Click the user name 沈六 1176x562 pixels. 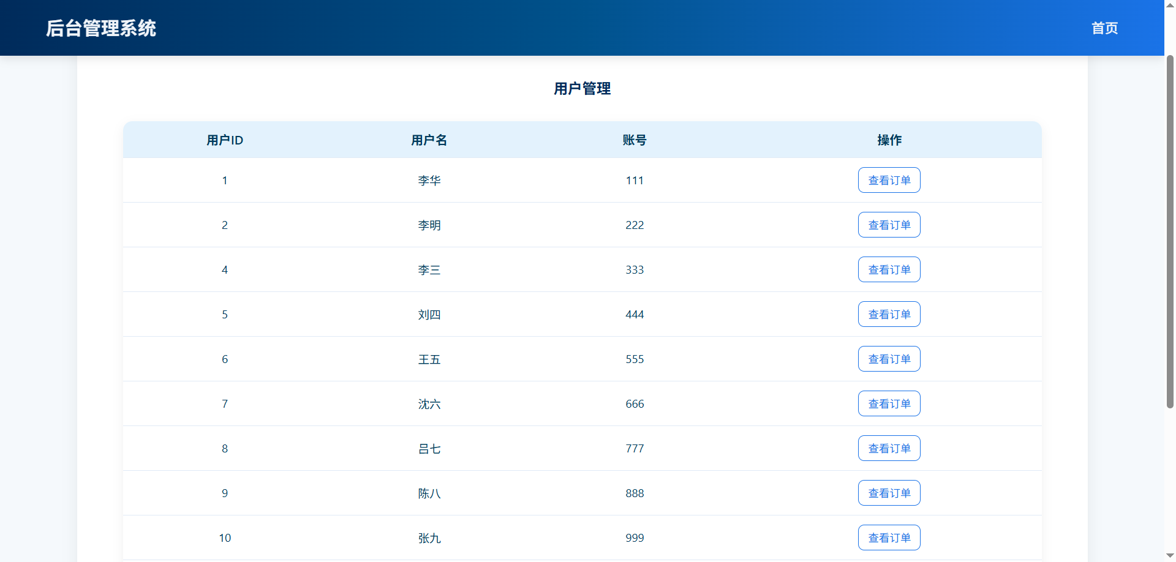pos(429,404)
